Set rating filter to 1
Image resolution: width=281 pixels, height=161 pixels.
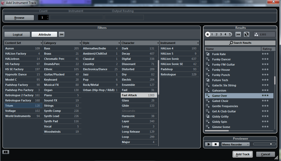coord(212,34)
